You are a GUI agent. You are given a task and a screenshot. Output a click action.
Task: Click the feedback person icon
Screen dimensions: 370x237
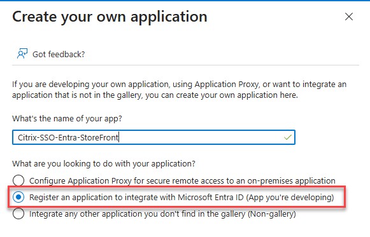click(22, 53)
